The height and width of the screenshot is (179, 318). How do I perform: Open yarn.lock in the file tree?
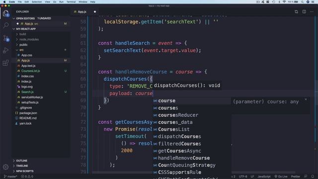coord(25,123)
